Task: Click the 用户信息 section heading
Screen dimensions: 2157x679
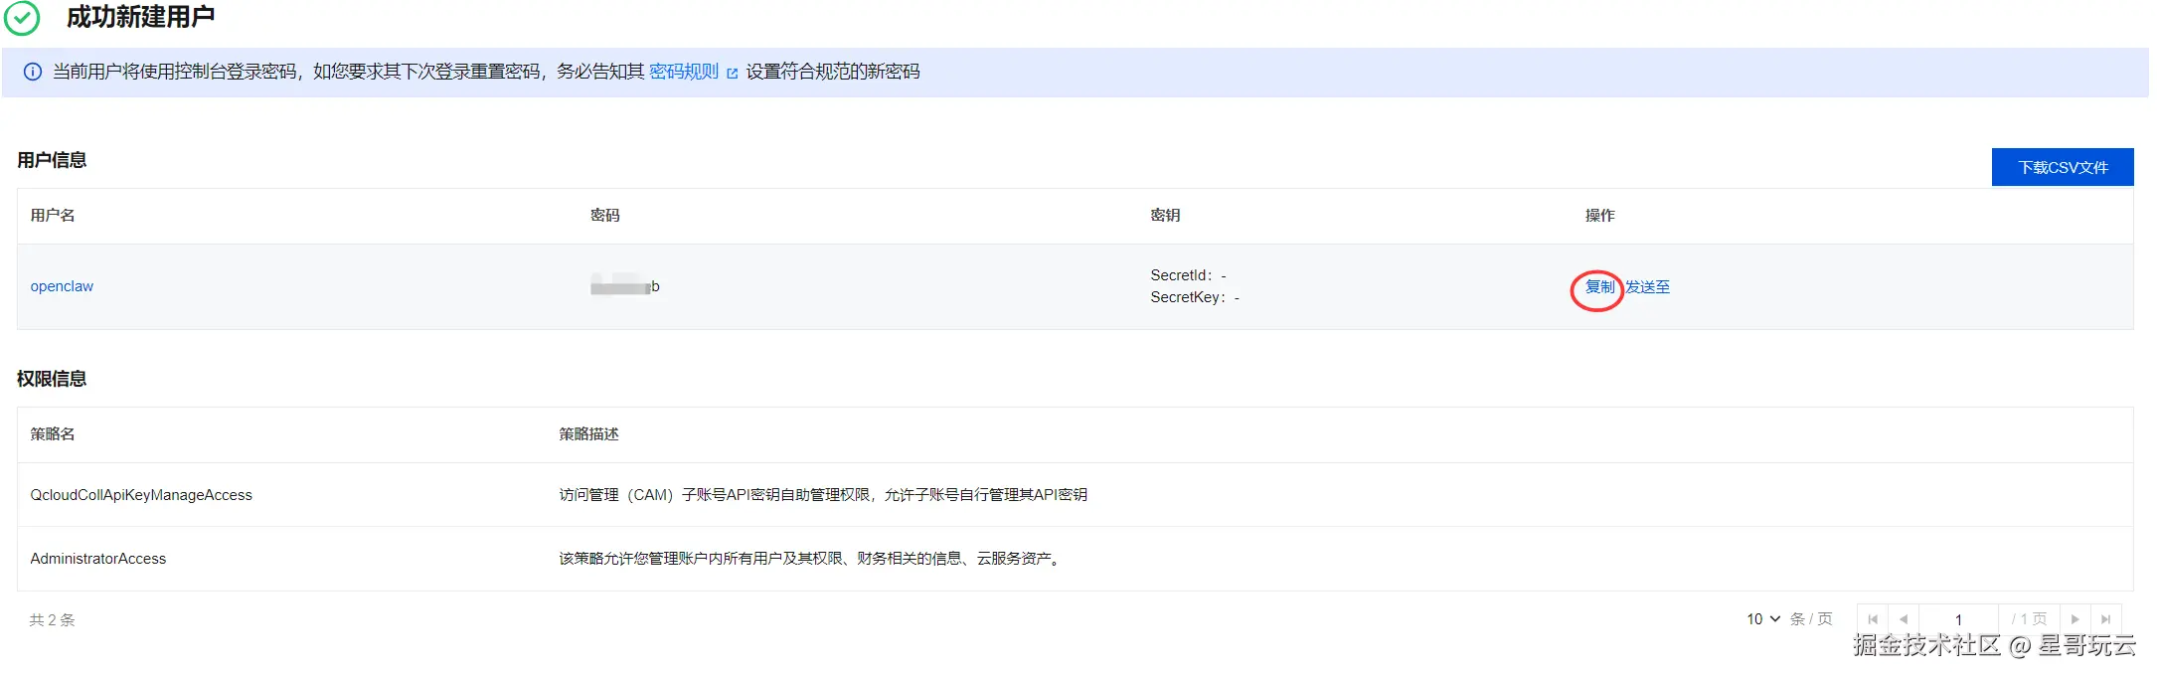Action: point(52,160)
